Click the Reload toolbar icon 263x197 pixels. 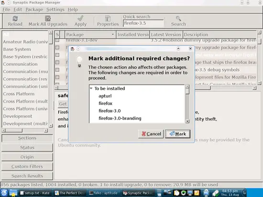pos(15,19)
